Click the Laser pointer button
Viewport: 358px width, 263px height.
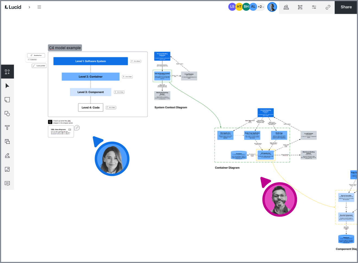click(x=39, y=66)
